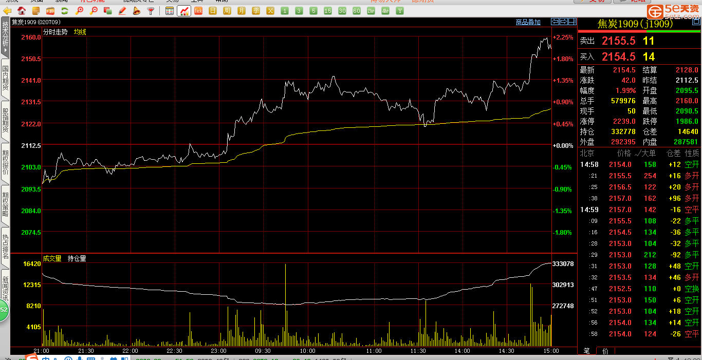This screenshot has height=360, width=702.
Task: Click the 焦炭1909 (j1909) contract title
Action: pos(636,24)
